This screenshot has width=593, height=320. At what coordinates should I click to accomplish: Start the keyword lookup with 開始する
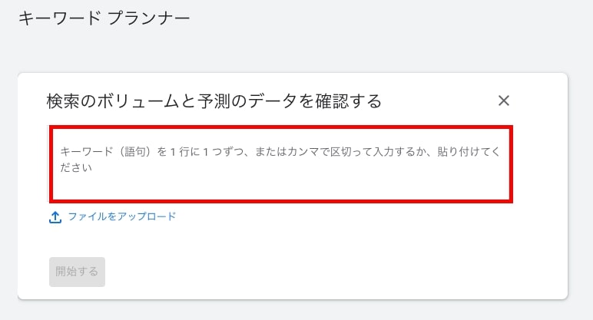click(77, 272)
